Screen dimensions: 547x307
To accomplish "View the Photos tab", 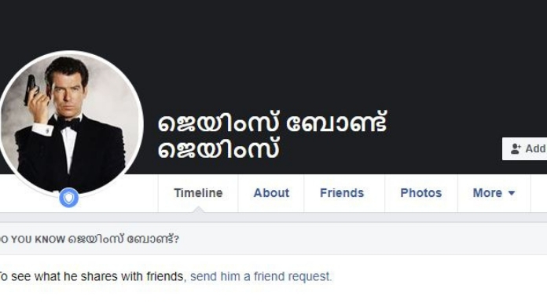I will pyautogui.click(x=421, y=193).
